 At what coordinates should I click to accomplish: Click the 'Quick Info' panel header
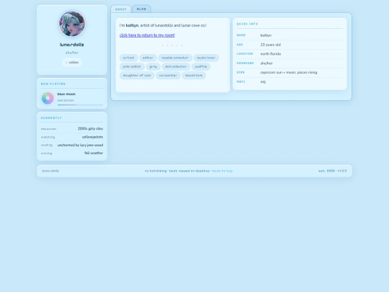(247, 24)
